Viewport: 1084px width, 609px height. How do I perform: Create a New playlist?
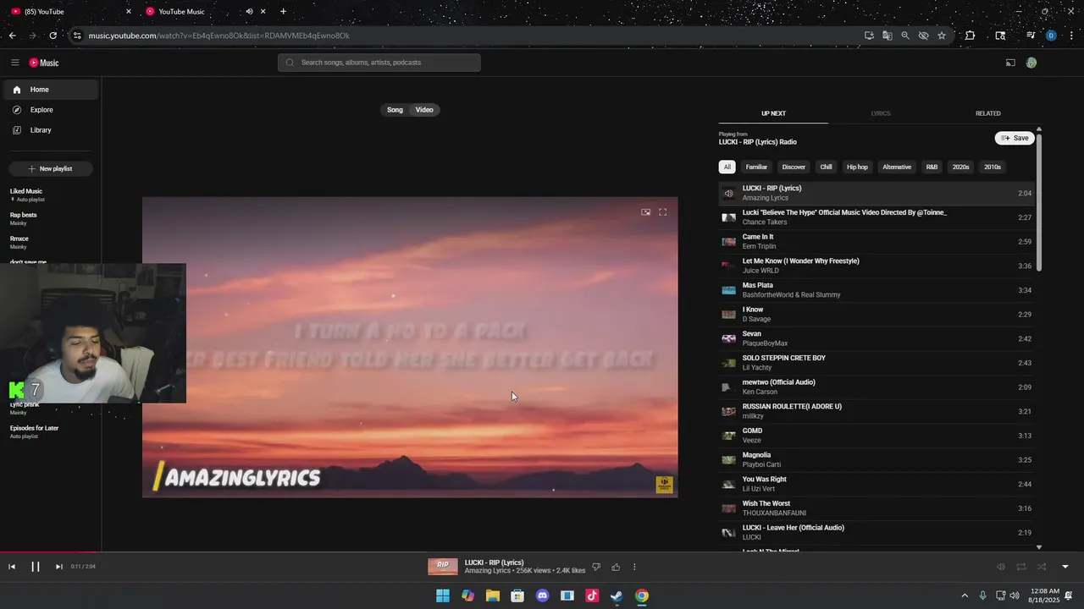[51, 168]
